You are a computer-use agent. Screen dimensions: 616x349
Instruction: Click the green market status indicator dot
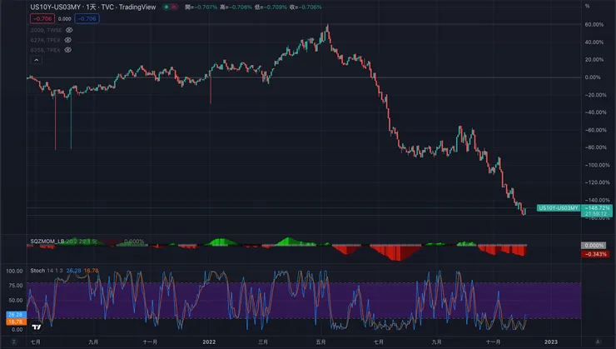coord(166,7)
